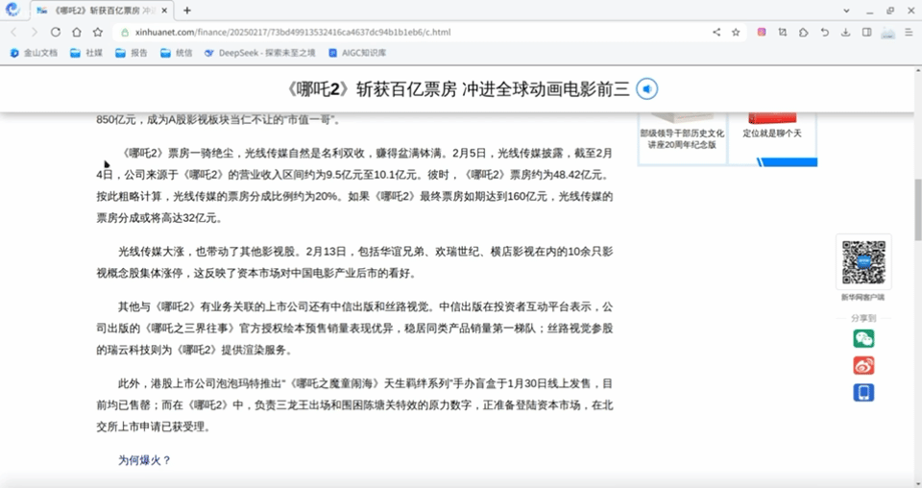Open the extensions puzzle icon
Viewport: 922px width, 488px height.
[804, 33]
